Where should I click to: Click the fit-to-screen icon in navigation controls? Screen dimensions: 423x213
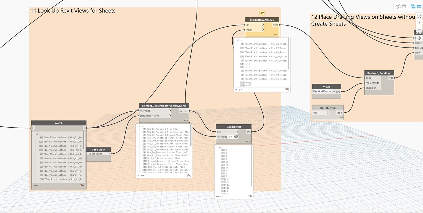(419, 16)
